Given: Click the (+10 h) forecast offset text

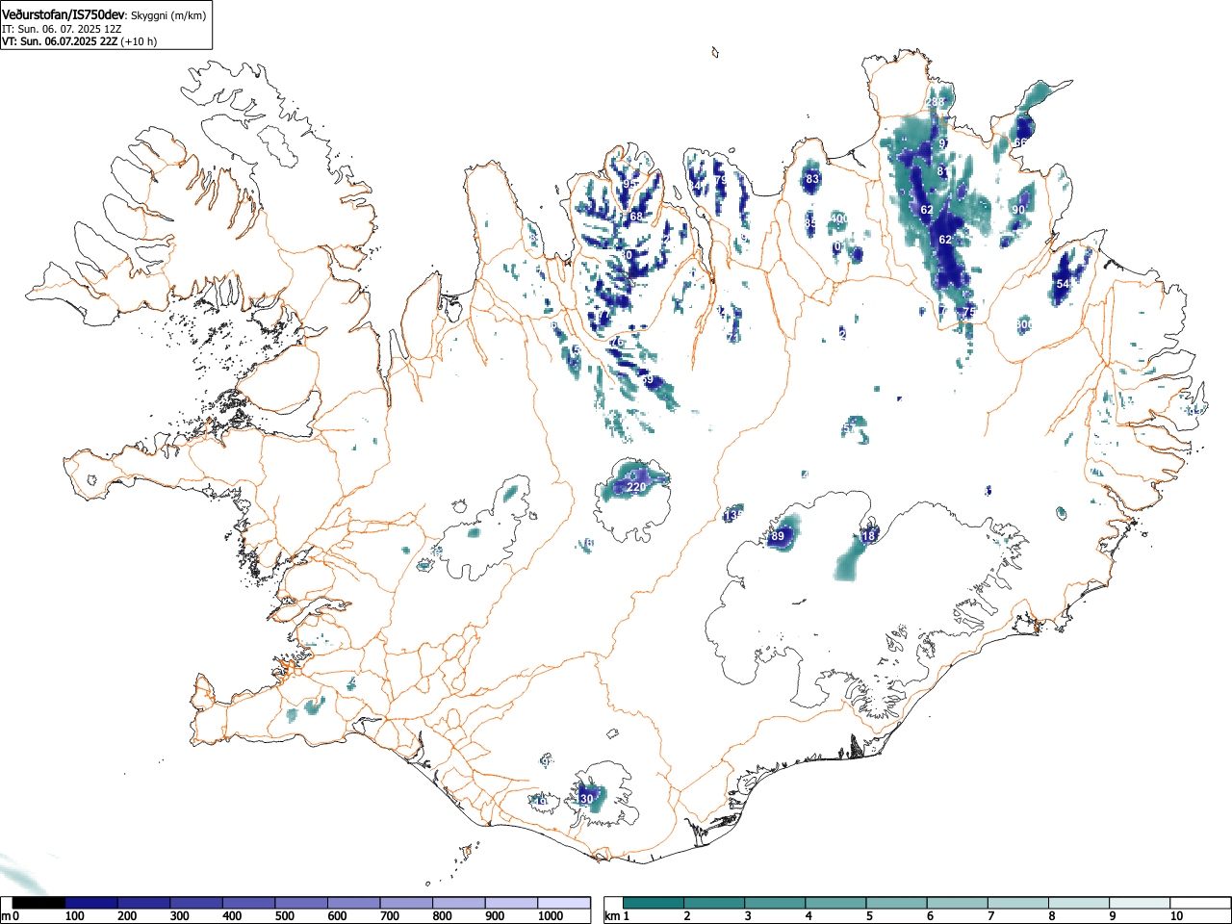Looking at the screenshot, I should click(139, 41).
